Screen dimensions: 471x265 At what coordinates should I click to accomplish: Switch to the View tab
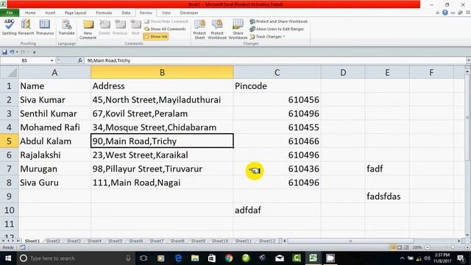click(x=166, y=13)
